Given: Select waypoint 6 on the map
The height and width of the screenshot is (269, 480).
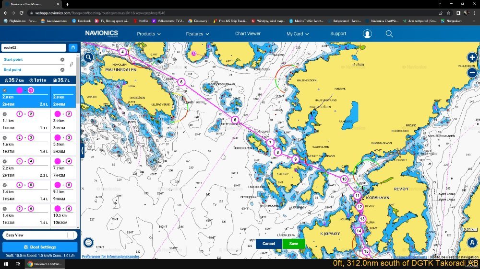Looking at the screenshot, I should point(235,120).
